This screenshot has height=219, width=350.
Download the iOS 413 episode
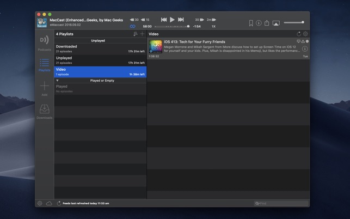[x=303, y=41]
